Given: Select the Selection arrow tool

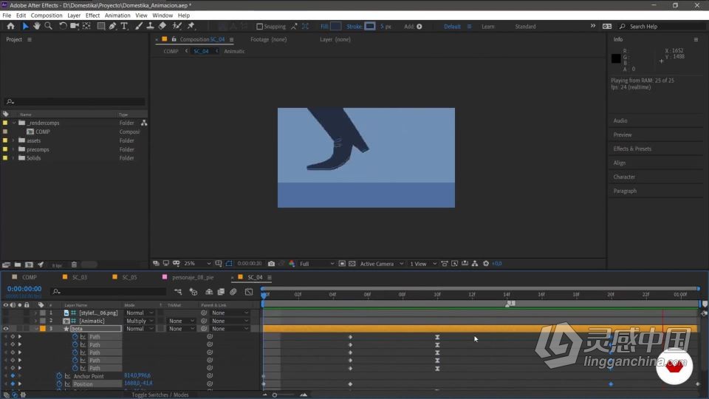Looking at the screenshot, I should pyautogui.click(x=25, y=27).
